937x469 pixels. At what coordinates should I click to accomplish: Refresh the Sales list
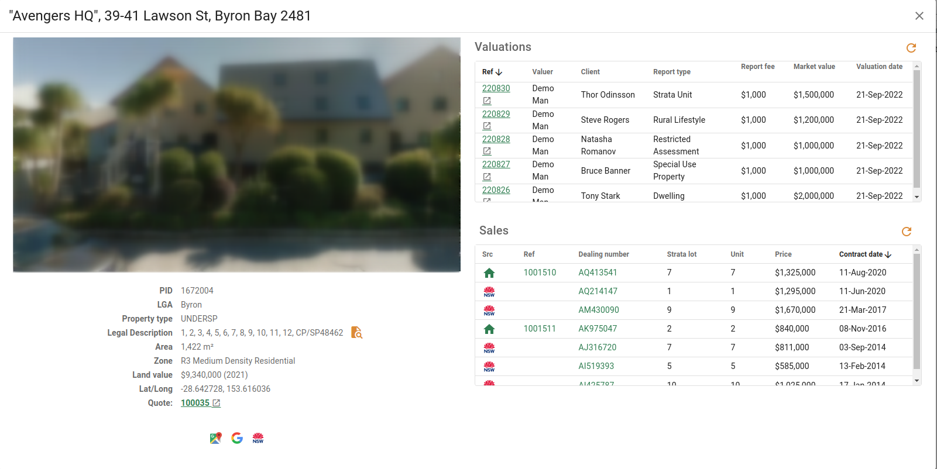coord(906,232)
